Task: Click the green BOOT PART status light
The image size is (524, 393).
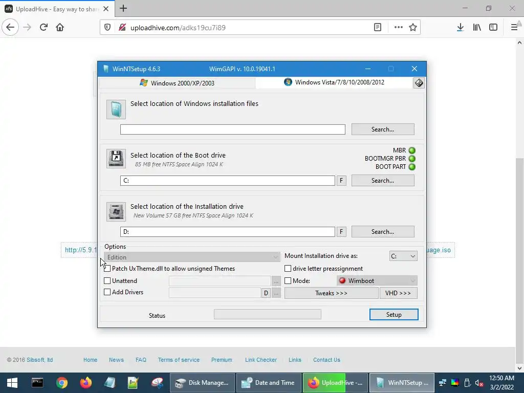Action: 412,167
